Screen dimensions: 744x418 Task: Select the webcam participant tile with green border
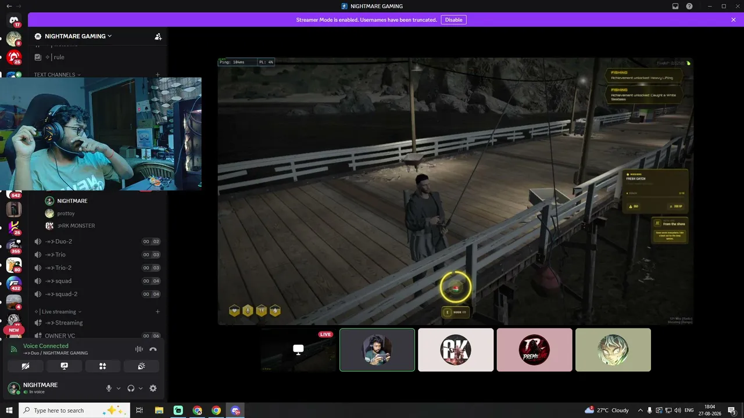point(377,349)
